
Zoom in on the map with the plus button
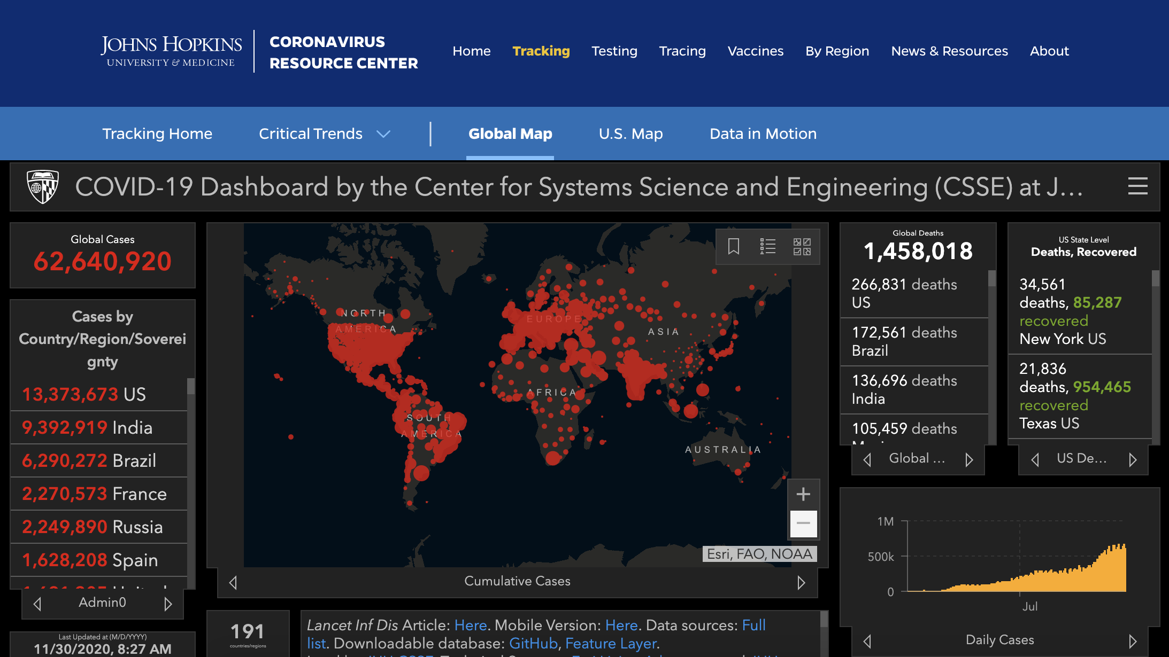pos(803,494)
